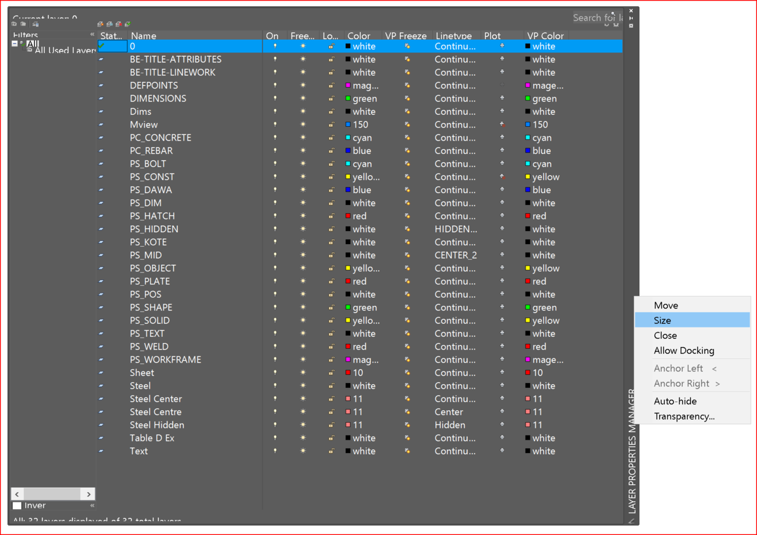This screenshot has width=757, height=535.
Task: Click the green VP Color swatch of PS_SHAPE
Action: tap(528, 308)
